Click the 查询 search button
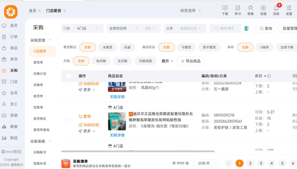Screen dimensions: 297x169 (266, 28)
